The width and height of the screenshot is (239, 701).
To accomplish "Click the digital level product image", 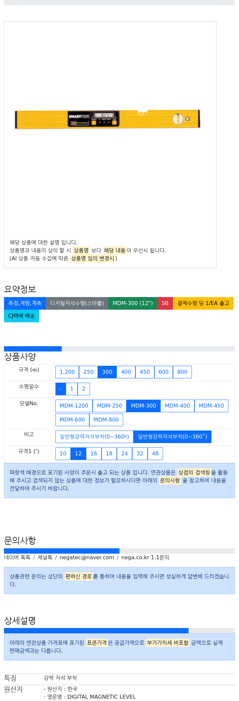I will click(108, 119).
